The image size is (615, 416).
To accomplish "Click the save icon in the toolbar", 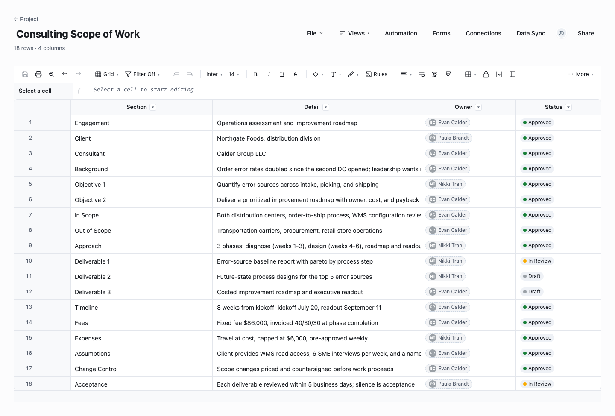I will point(25,74).
